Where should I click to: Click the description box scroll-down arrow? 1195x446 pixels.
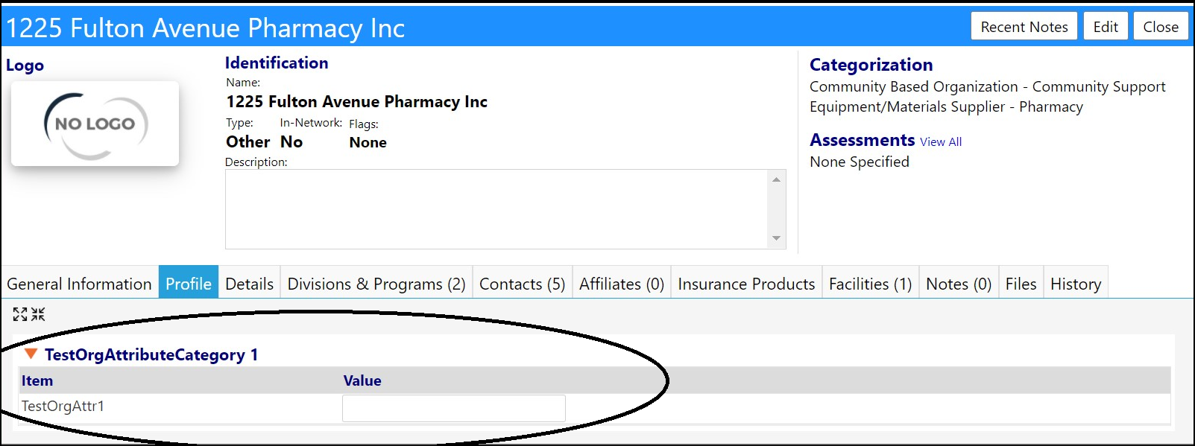[x=777, y=238]
